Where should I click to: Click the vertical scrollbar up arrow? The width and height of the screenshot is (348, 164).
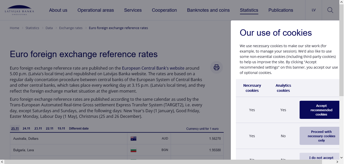(x=341, y=2)
